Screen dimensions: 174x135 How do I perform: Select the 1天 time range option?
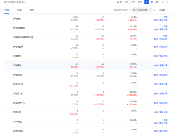point(126,2)
